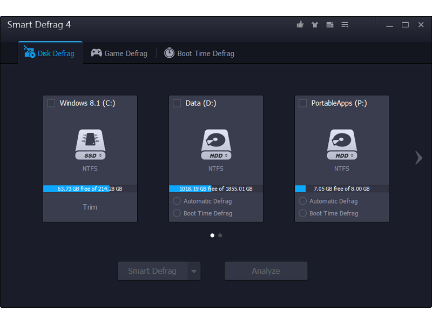432x324 pixels.
Task: Open the main menu options list
Action: (345, 25)
